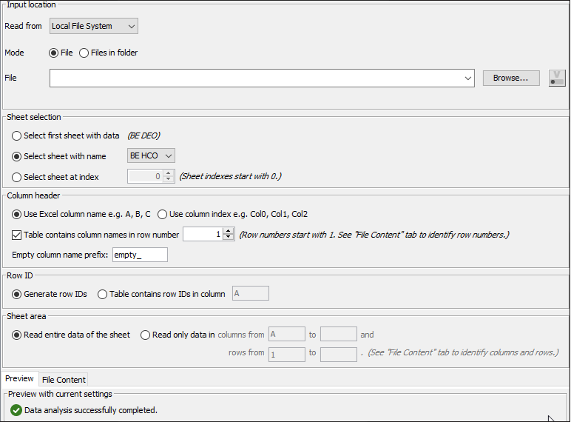Select Read only data in columns option
Image resolution: width=571 pixels, height=422 pixels.
coord(145,335)
